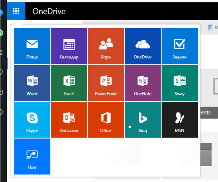Open the Задачи tasks tile
218x182 pixels.
pos(180,46)
